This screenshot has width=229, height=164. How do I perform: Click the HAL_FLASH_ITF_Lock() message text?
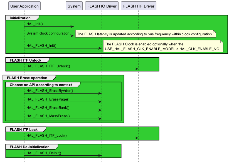(x=46, y=136)
